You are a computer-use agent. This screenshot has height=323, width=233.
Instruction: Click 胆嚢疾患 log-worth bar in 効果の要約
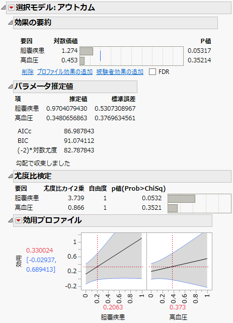[x=87, y=51]
